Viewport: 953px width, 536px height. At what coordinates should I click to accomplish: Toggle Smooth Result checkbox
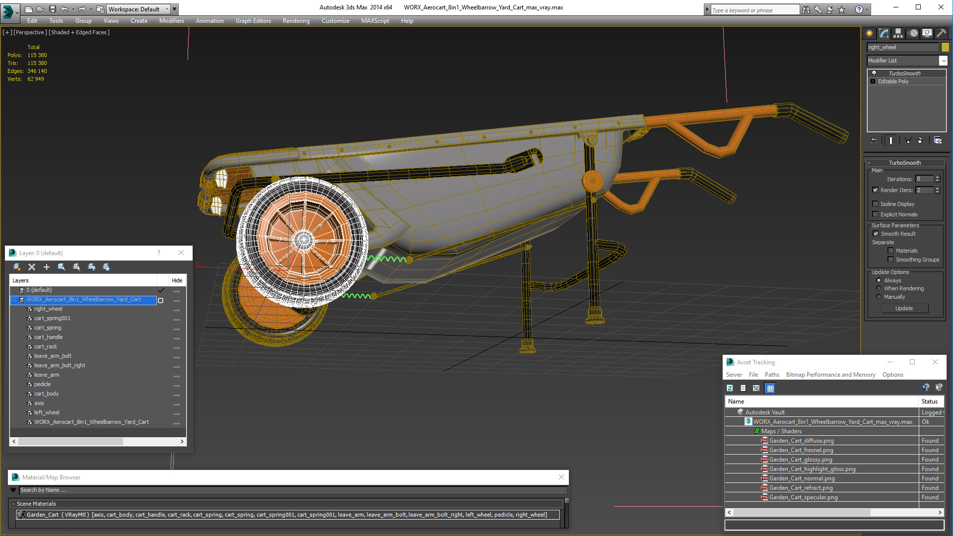pyautogui.click(x=876, y=233)
